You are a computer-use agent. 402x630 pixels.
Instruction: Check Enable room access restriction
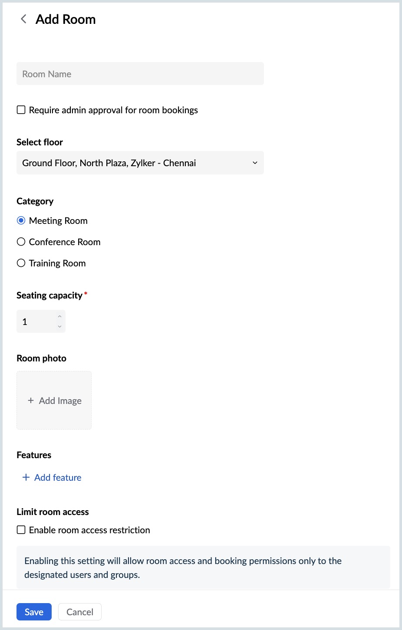(x=21, y=530)
